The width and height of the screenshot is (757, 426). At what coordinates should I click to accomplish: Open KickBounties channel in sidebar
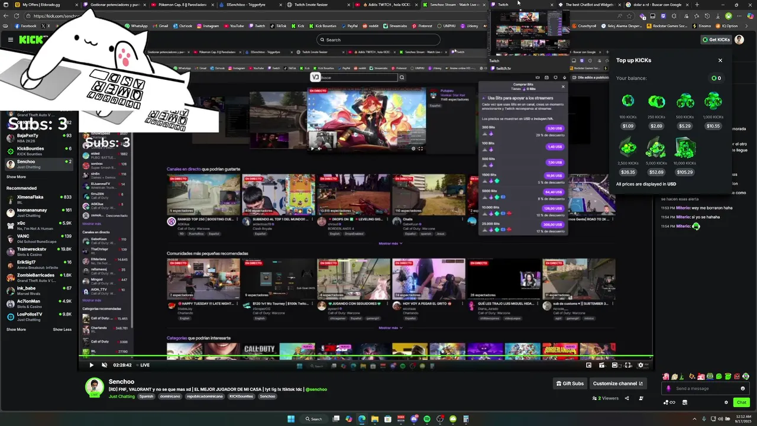click(39, 151)
